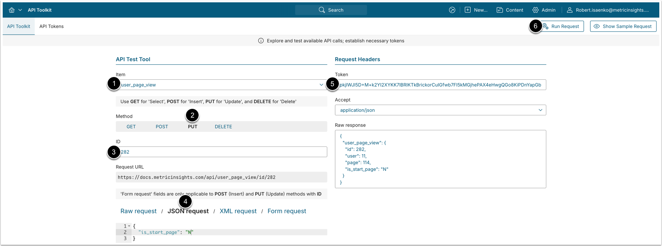Click the Request URL text
Image resolution: width=662 pixels, height=246 pixels.
pos(196,177)
